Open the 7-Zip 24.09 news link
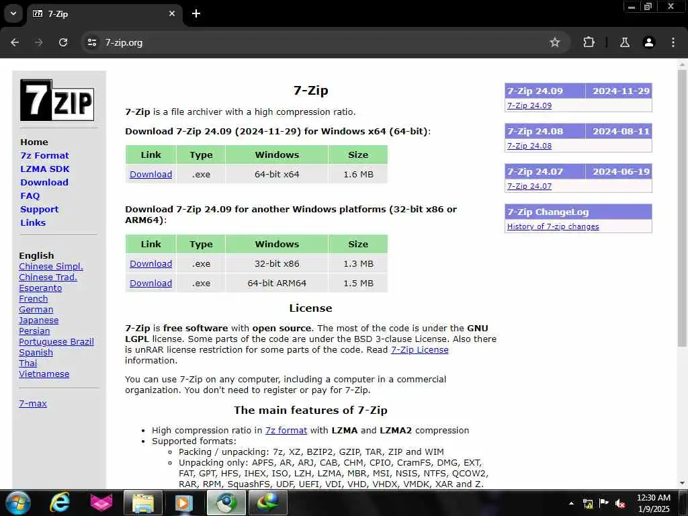Viewport: 688px width, 516px height. [x=529, y=105]
